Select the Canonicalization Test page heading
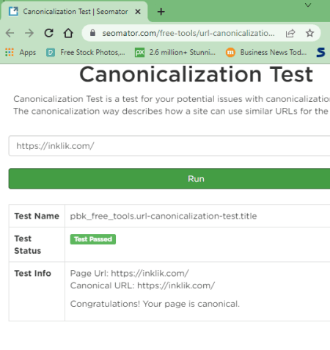The image size is (330, 350). tap(196, 74)
